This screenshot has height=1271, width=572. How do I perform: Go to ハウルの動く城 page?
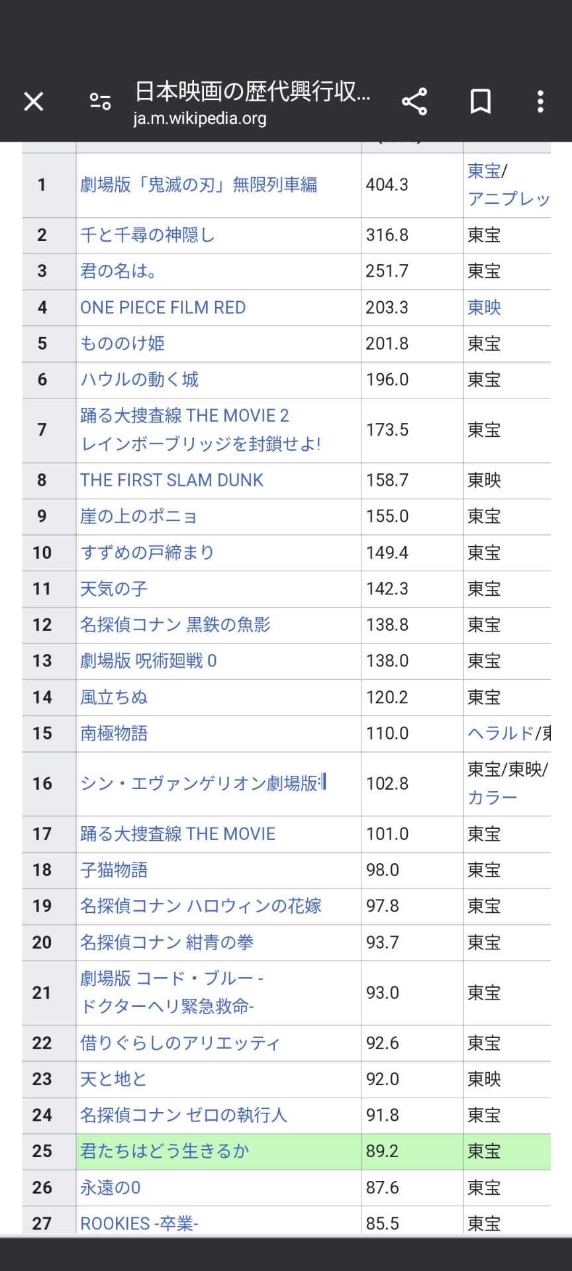coord(140,380)
